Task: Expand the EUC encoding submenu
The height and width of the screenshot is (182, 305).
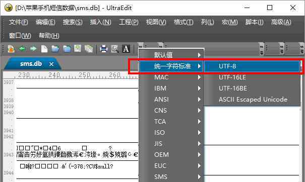Action: click(171, 166)
